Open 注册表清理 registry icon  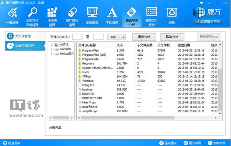point(52,12)
